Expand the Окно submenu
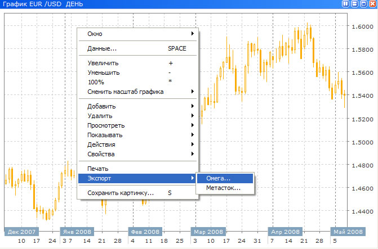The width and height of the screenshot is (378, 249). point(139,34)
